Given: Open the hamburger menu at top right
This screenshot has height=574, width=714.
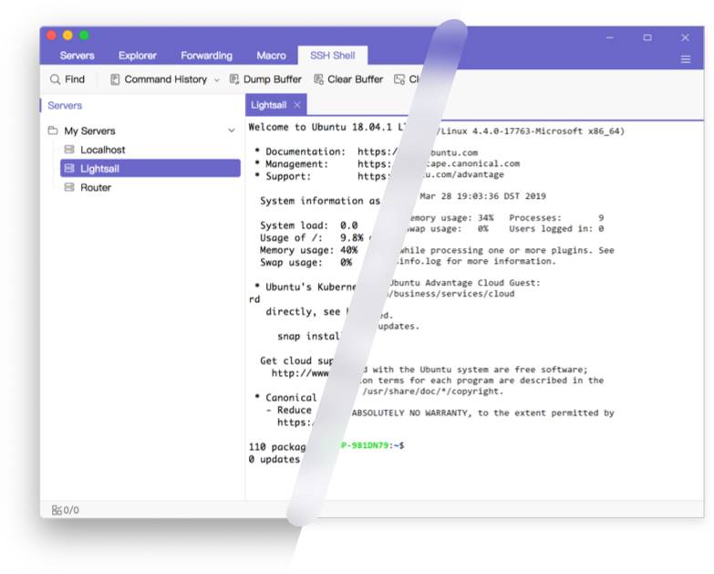Looking at the screenshot, I should pos(685,59).
